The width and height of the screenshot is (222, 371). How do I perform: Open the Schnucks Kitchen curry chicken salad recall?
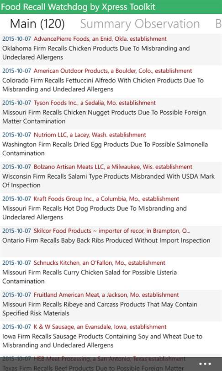pos(111,272)
